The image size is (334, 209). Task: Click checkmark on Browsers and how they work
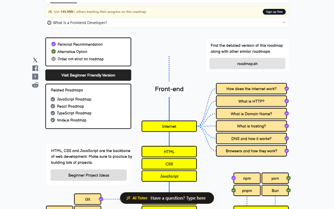(287, 151)
